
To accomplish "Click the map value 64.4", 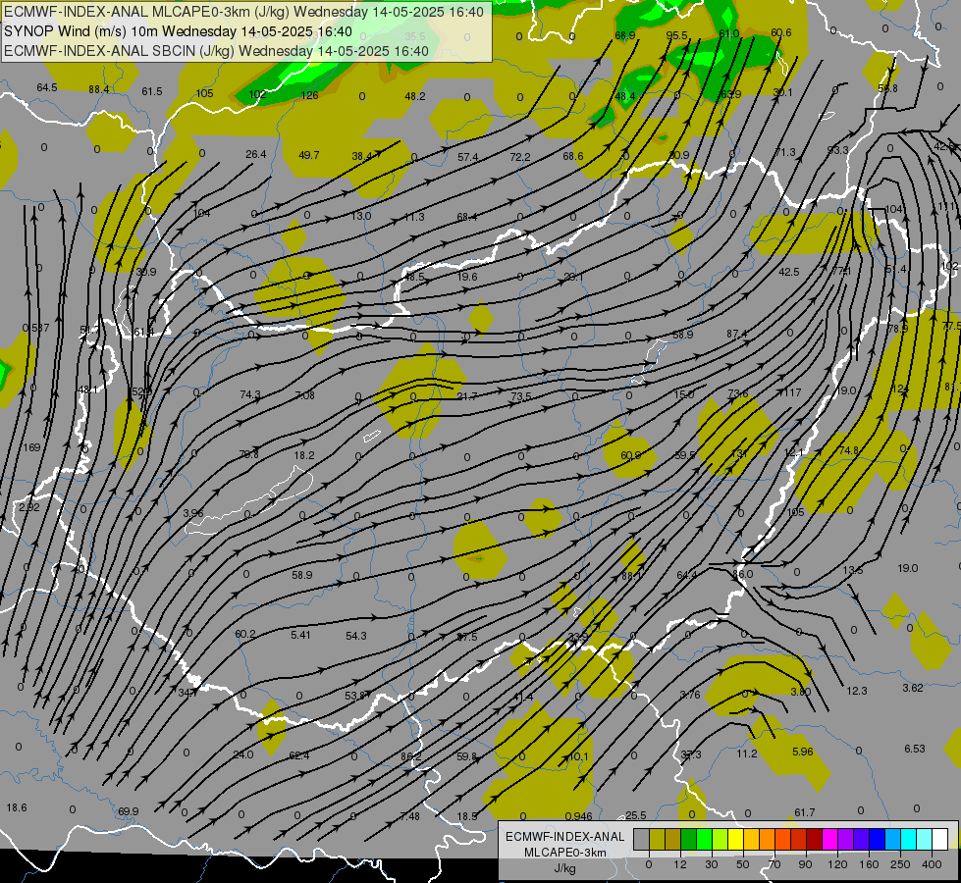I will coord(687,574).
